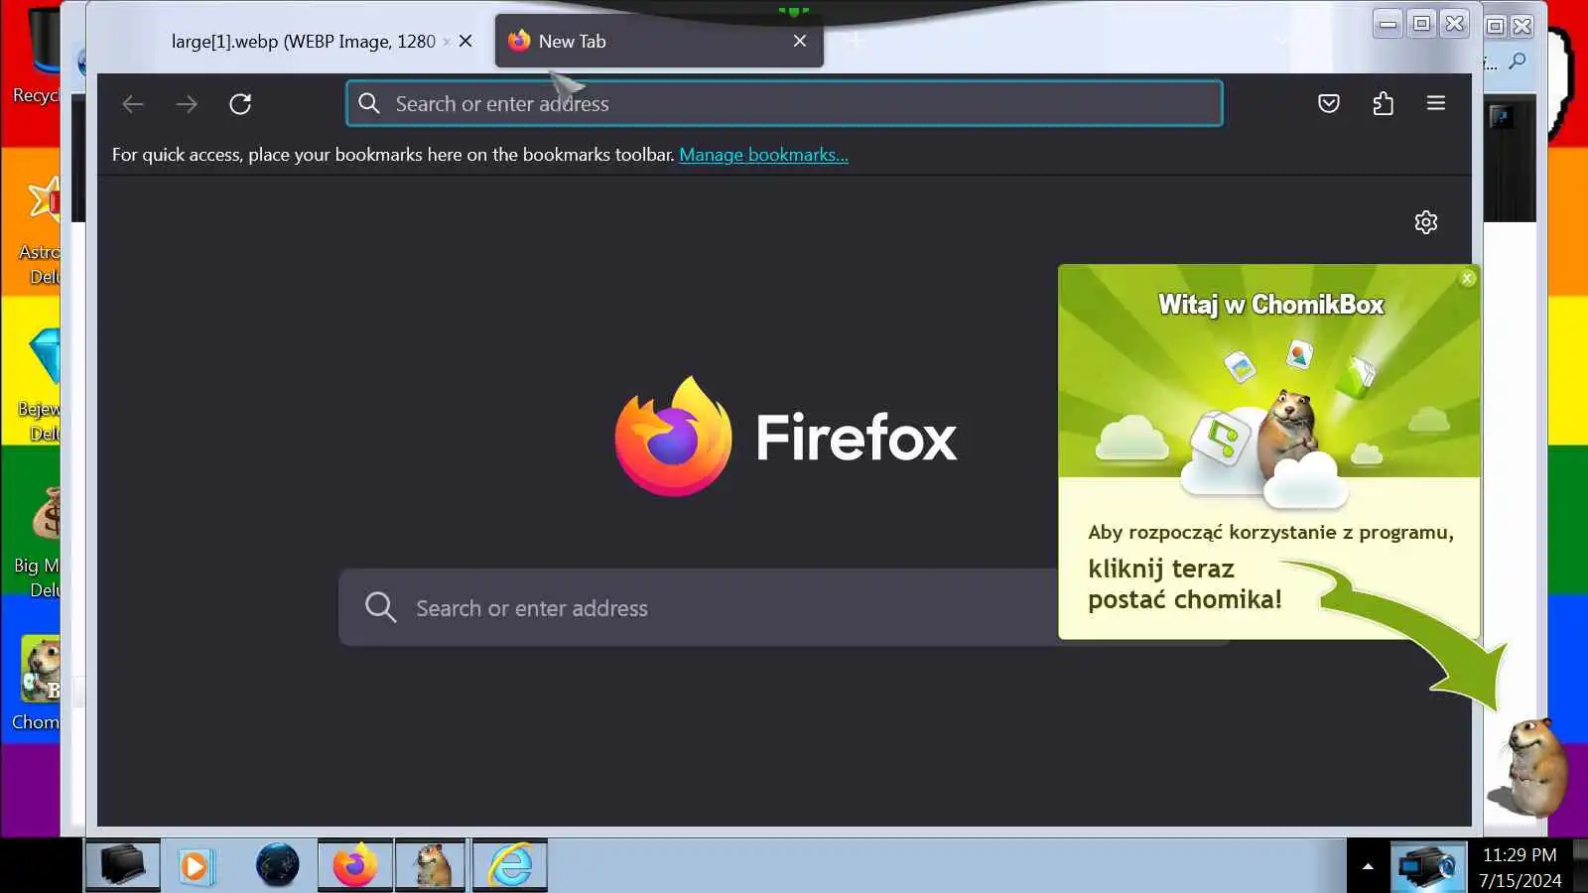The image size is (1588, 893).
Task: Maximize the Firefox window
Action: pos(1421,24)
